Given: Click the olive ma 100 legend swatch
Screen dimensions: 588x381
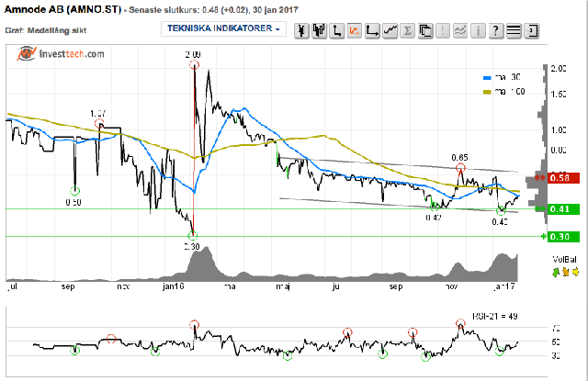Looking at the screenshot, I should click(487, 92).
